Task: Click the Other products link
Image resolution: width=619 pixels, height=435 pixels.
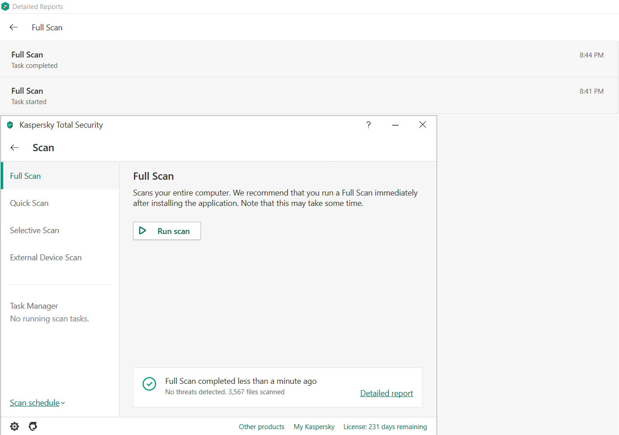Action: 262,427
